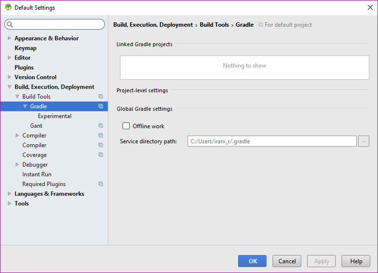The height and width of the screenshot is (273, 378).
Task: Open the Keymap settings page
Action: (25, 48)
